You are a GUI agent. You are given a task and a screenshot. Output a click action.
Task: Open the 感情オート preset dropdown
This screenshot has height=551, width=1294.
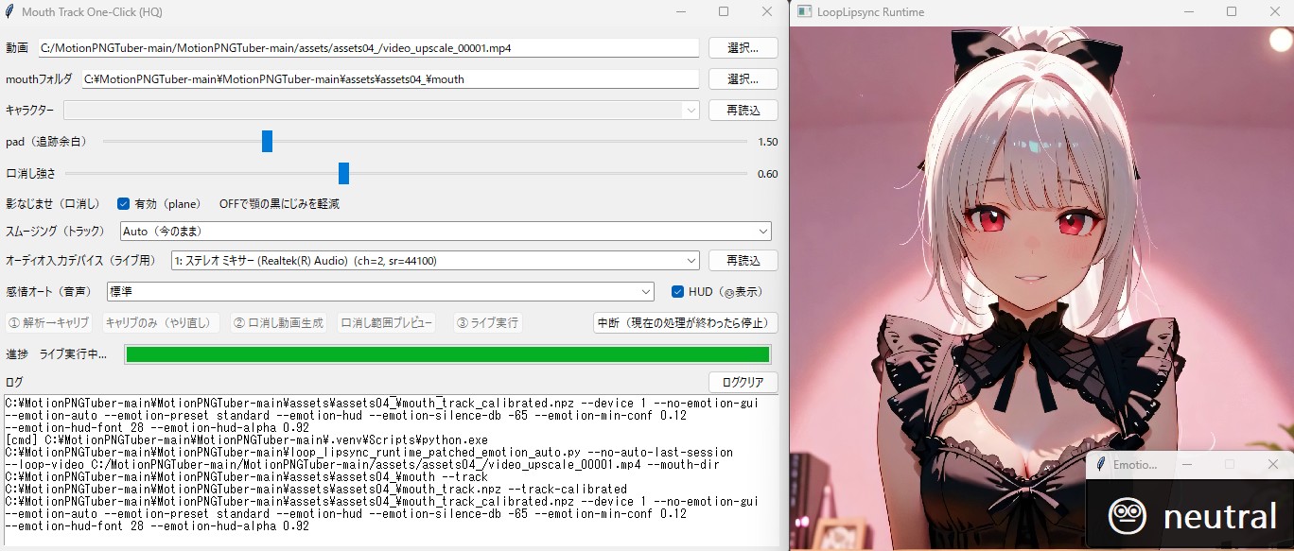tap(646, 292)
